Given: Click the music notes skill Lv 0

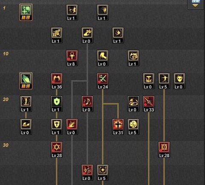Looking at the screenshot, I should click(x=88, y=104).
